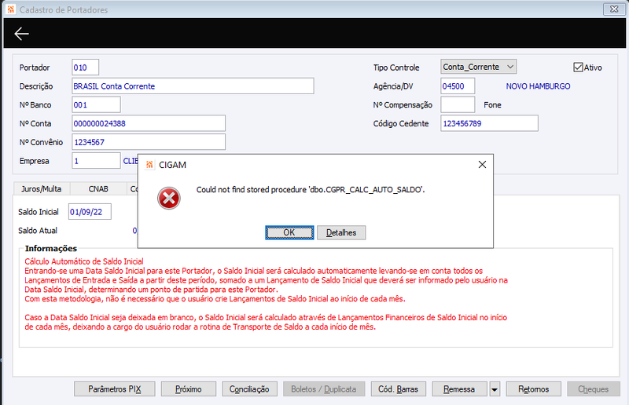Screen dimensions: 629x405
Task: Switch to the Juros/Multa tab
Action: coord(42,188)
